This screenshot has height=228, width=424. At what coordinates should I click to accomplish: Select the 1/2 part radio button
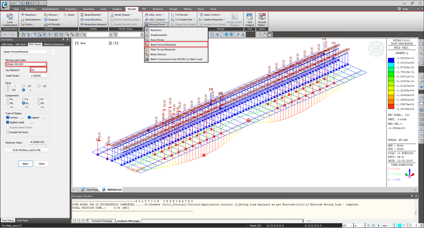coord(39,86)
